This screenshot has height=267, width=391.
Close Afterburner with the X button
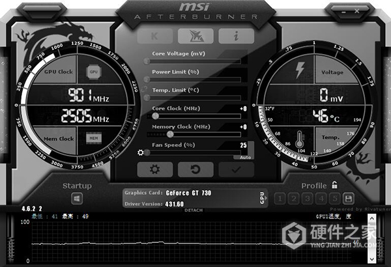point(357,11)
